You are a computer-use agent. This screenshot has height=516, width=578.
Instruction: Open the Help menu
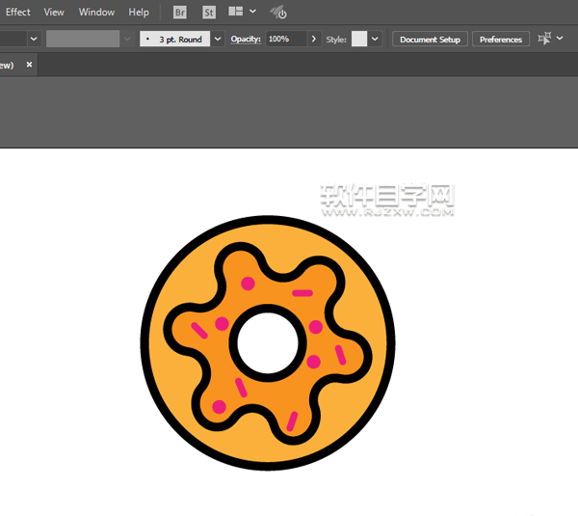[139, 13]
